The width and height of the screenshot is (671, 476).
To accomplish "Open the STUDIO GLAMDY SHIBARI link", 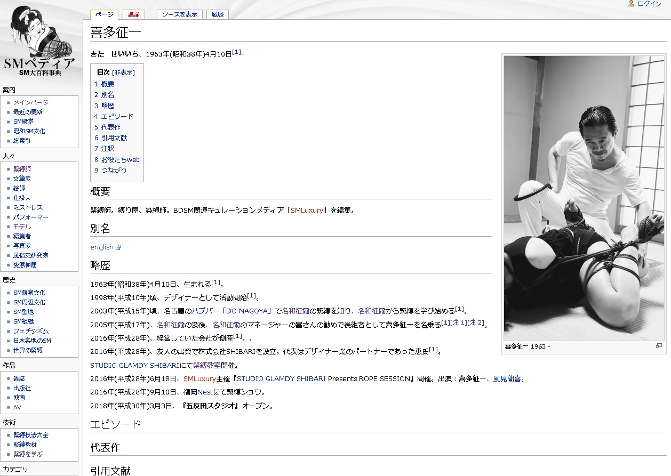I will point(134,365).
